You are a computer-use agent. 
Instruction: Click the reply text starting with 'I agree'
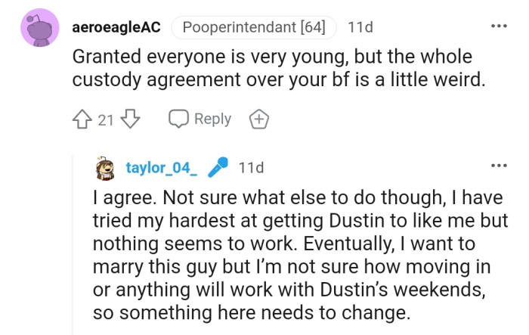pyautogui.click(x=290, y=197)
